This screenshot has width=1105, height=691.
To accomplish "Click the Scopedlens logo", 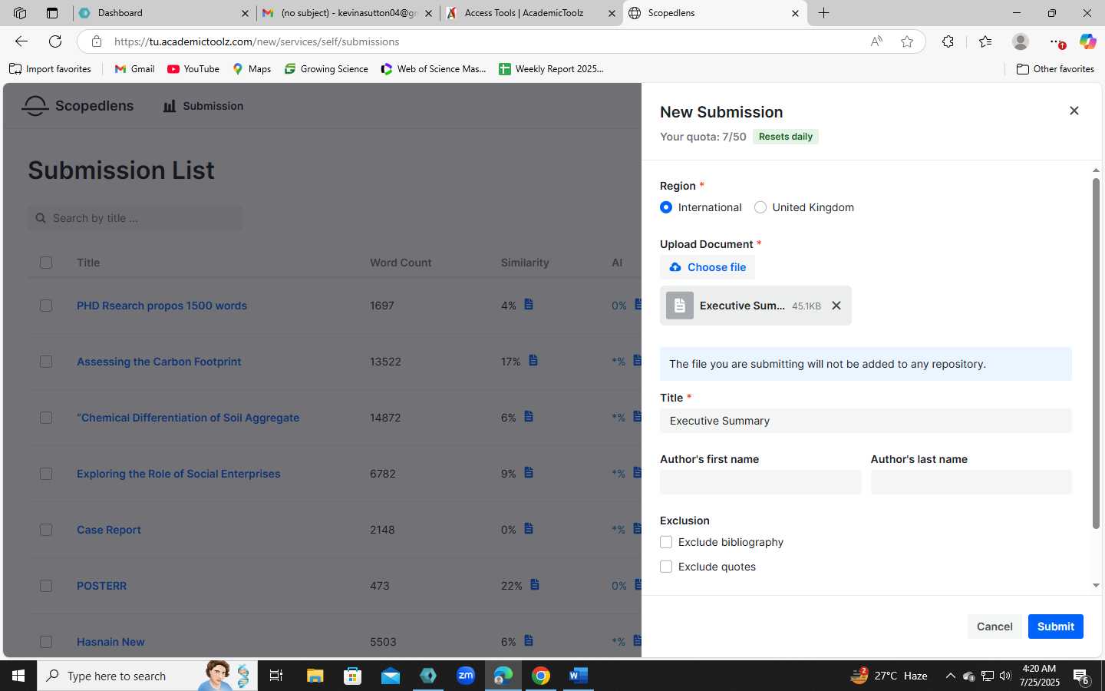I will tap(78, 106).
